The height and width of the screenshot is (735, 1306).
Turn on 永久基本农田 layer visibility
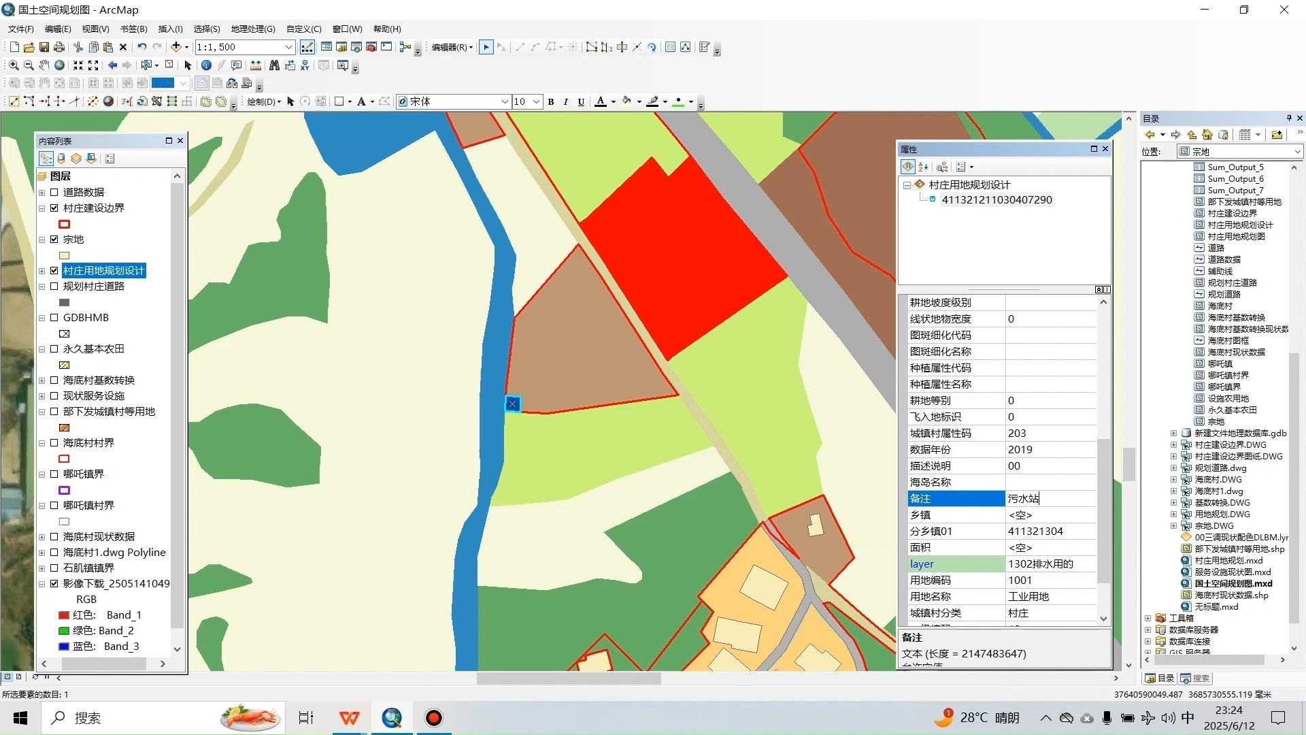tap(54, 349)
